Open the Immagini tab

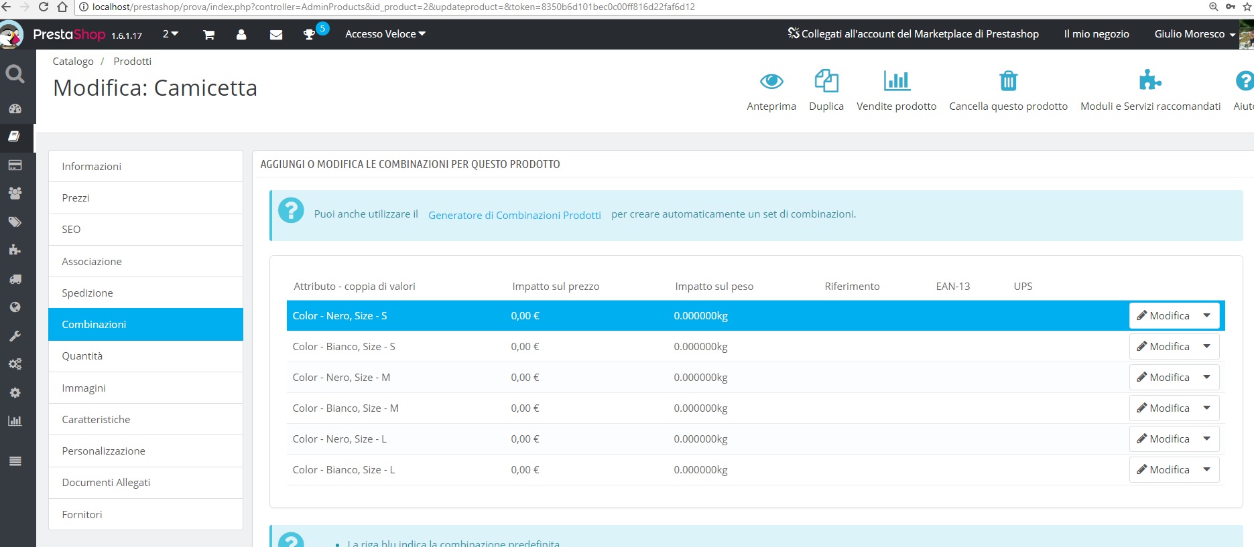click(x=145, y=388)
